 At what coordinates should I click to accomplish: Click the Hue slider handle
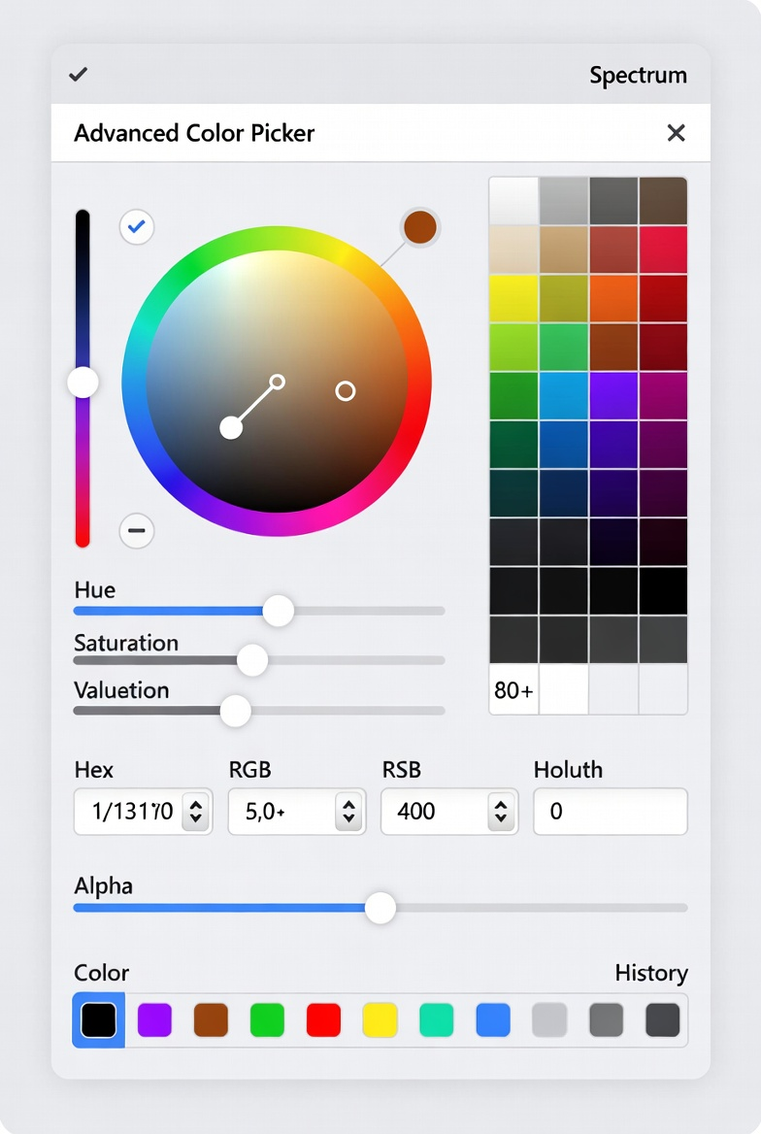(x=279, y=611)
